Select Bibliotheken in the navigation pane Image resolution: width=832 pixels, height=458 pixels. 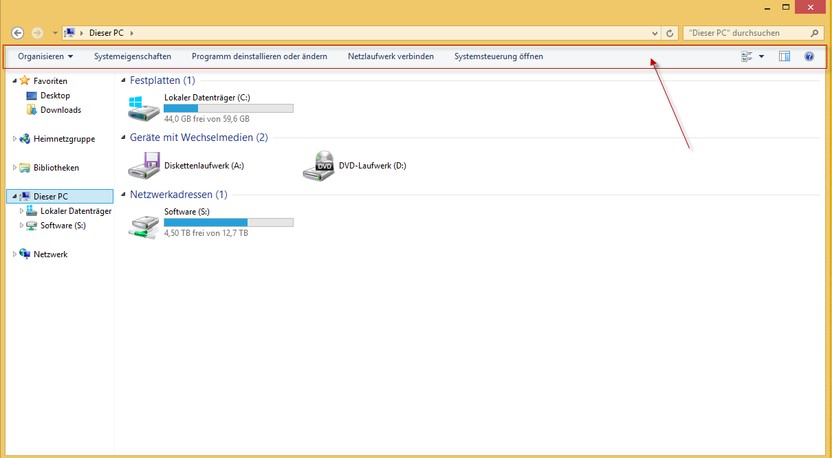tap(56, 168)
